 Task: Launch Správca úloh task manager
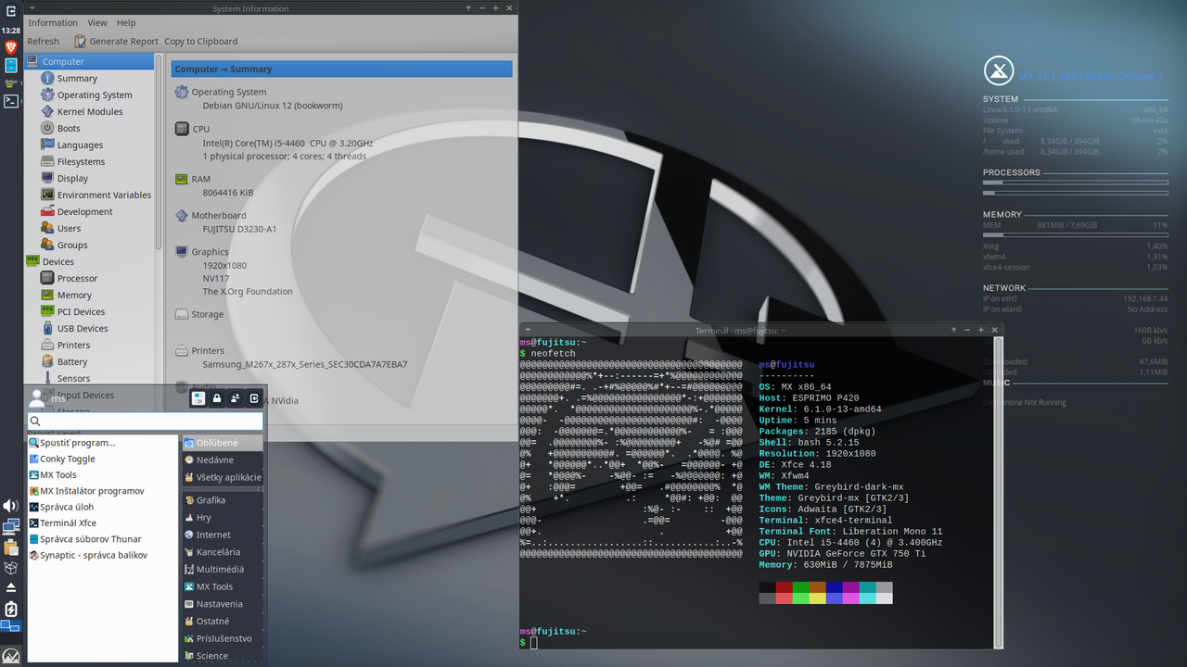tap(61, 508)
